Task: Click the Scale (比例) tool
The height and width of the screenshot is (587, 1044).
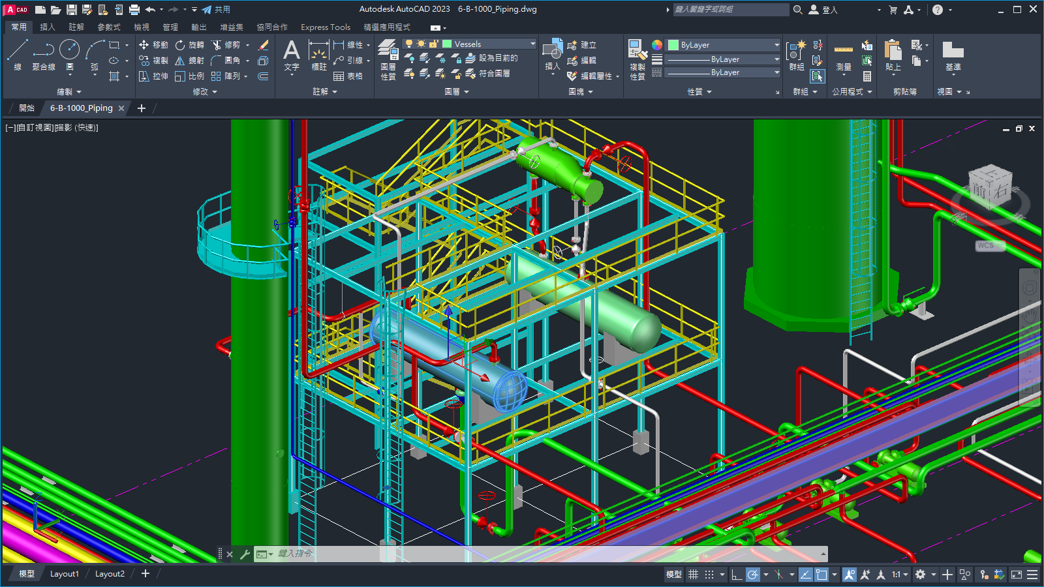Action: click(x=190, y=76)
